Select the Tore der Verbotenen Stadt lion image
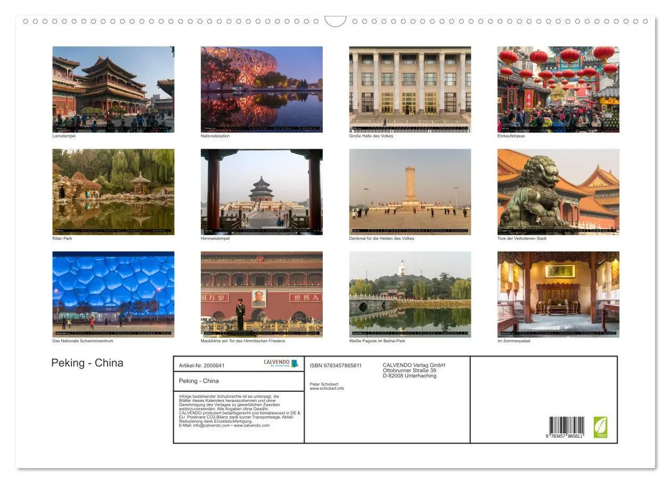This screenshot has width=671, height=484. click(558, 191)
